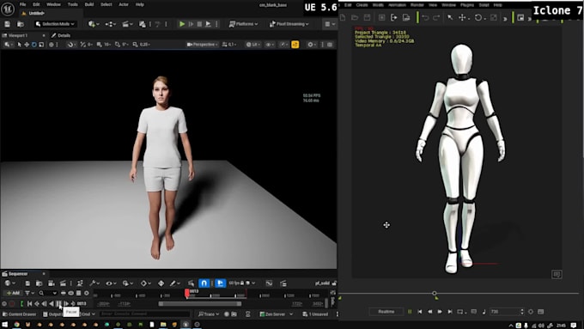Open the Lit view mode dropdown

click(252, 45)
